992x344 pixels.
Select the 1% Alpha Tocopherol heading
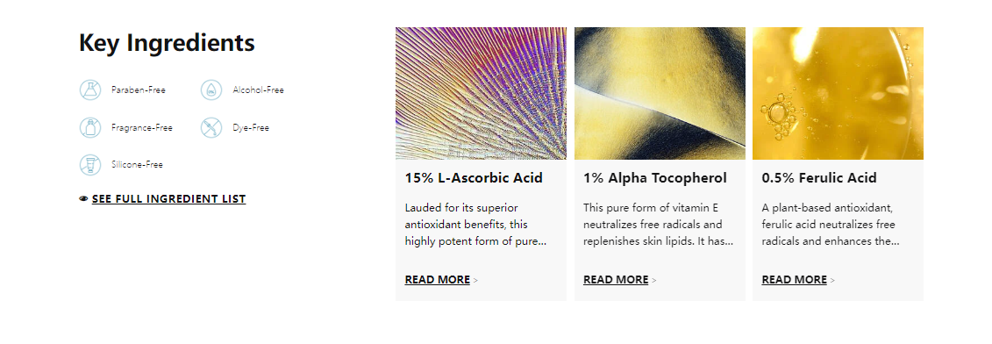pos(655,178)
